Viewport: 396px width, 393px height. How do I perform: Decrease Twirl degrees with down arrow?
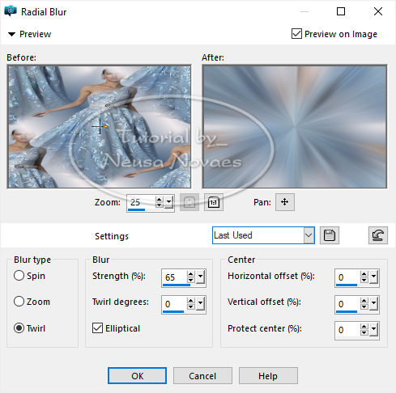191,307
